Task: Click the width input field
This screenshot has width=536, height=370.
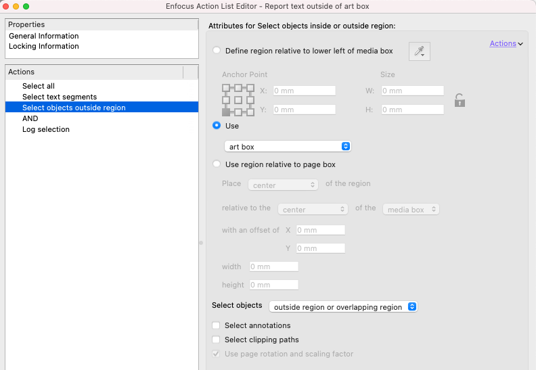Action: pos(274,267)
